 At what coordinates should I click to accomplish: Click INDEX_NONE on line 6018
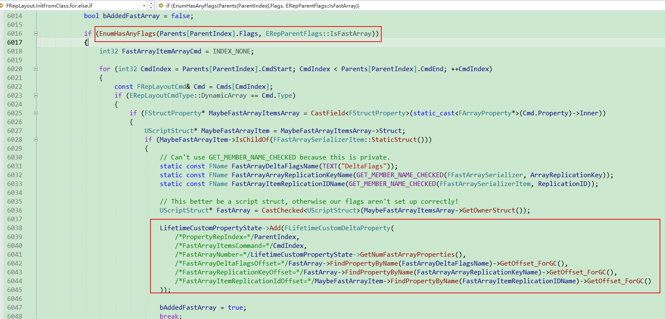pos(231,51)
